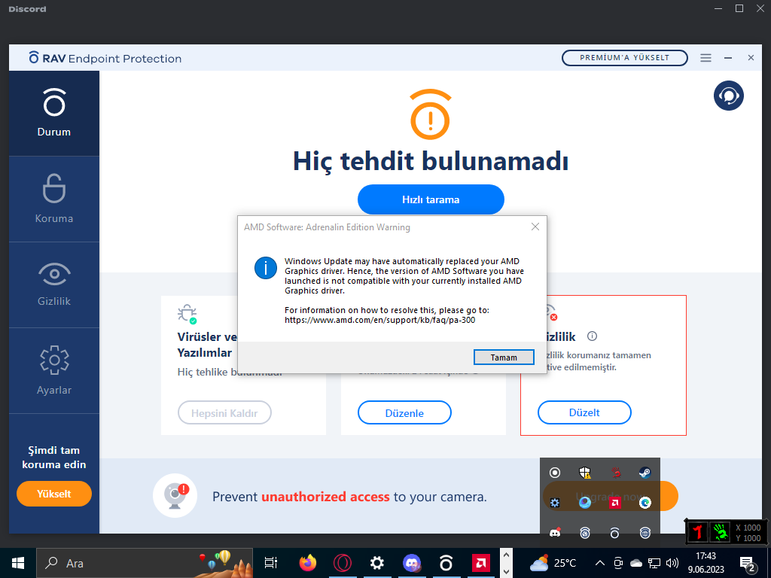
Task: Click the Hepsini Kaldır button
Action: [x=224, y=413]
